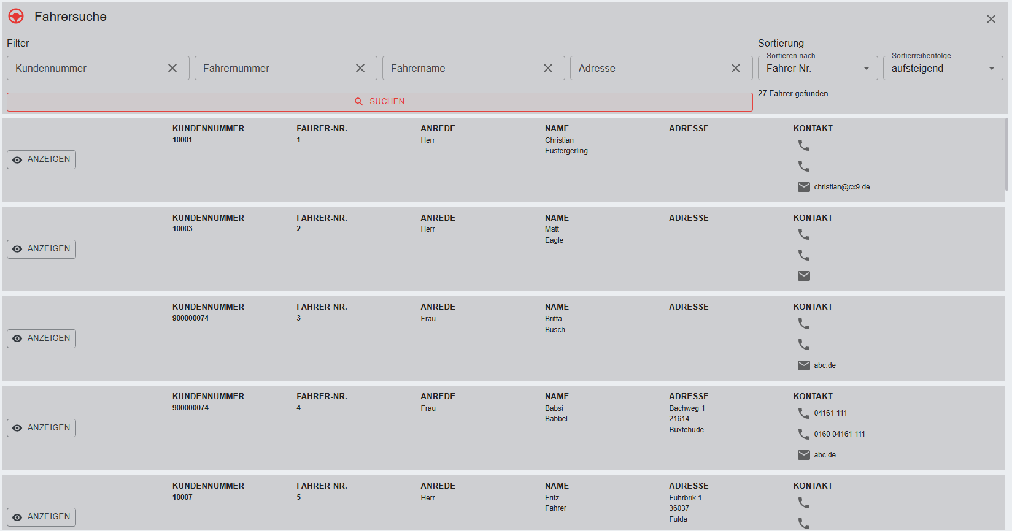Click the mail icon for christian@cx9.de
This screenshot has width=1012, height=531.
pos(803,187)
